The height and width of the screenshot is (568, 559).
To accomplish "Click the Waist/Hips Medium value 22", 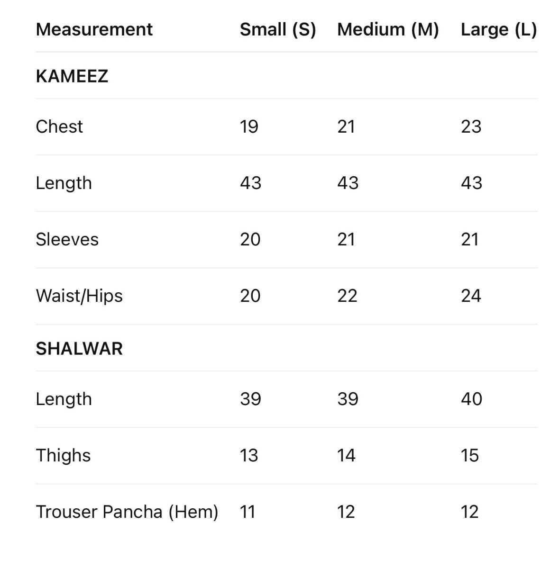I will (347, 296).
